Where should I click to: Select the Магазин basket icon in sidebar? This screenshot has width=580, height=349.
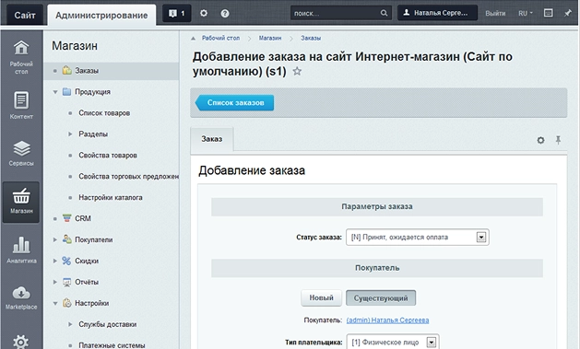[x=21, y=202]
